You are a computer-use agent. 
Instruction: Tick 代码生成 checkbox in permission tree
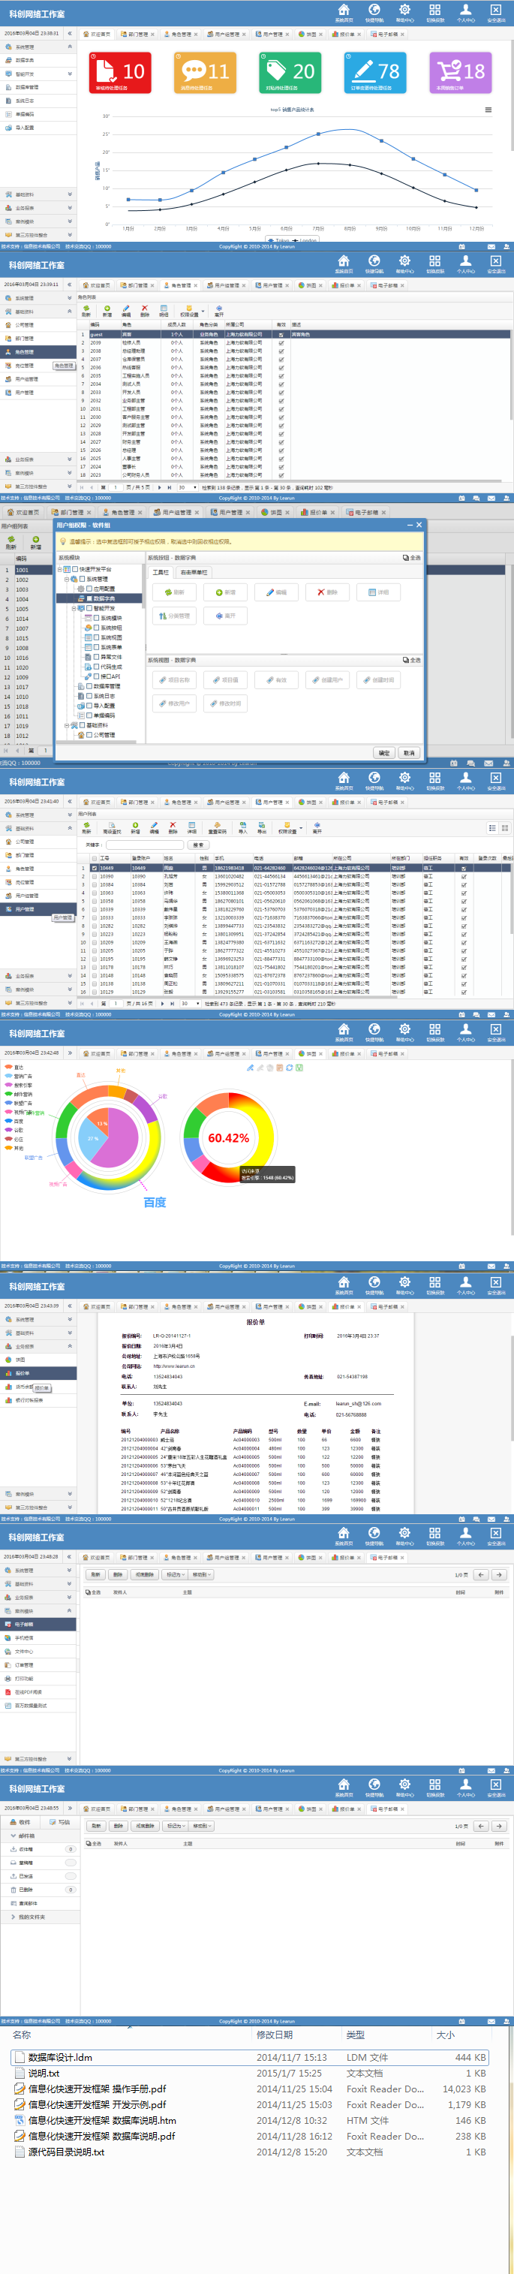pyautogui.click(x=96, y=667)
